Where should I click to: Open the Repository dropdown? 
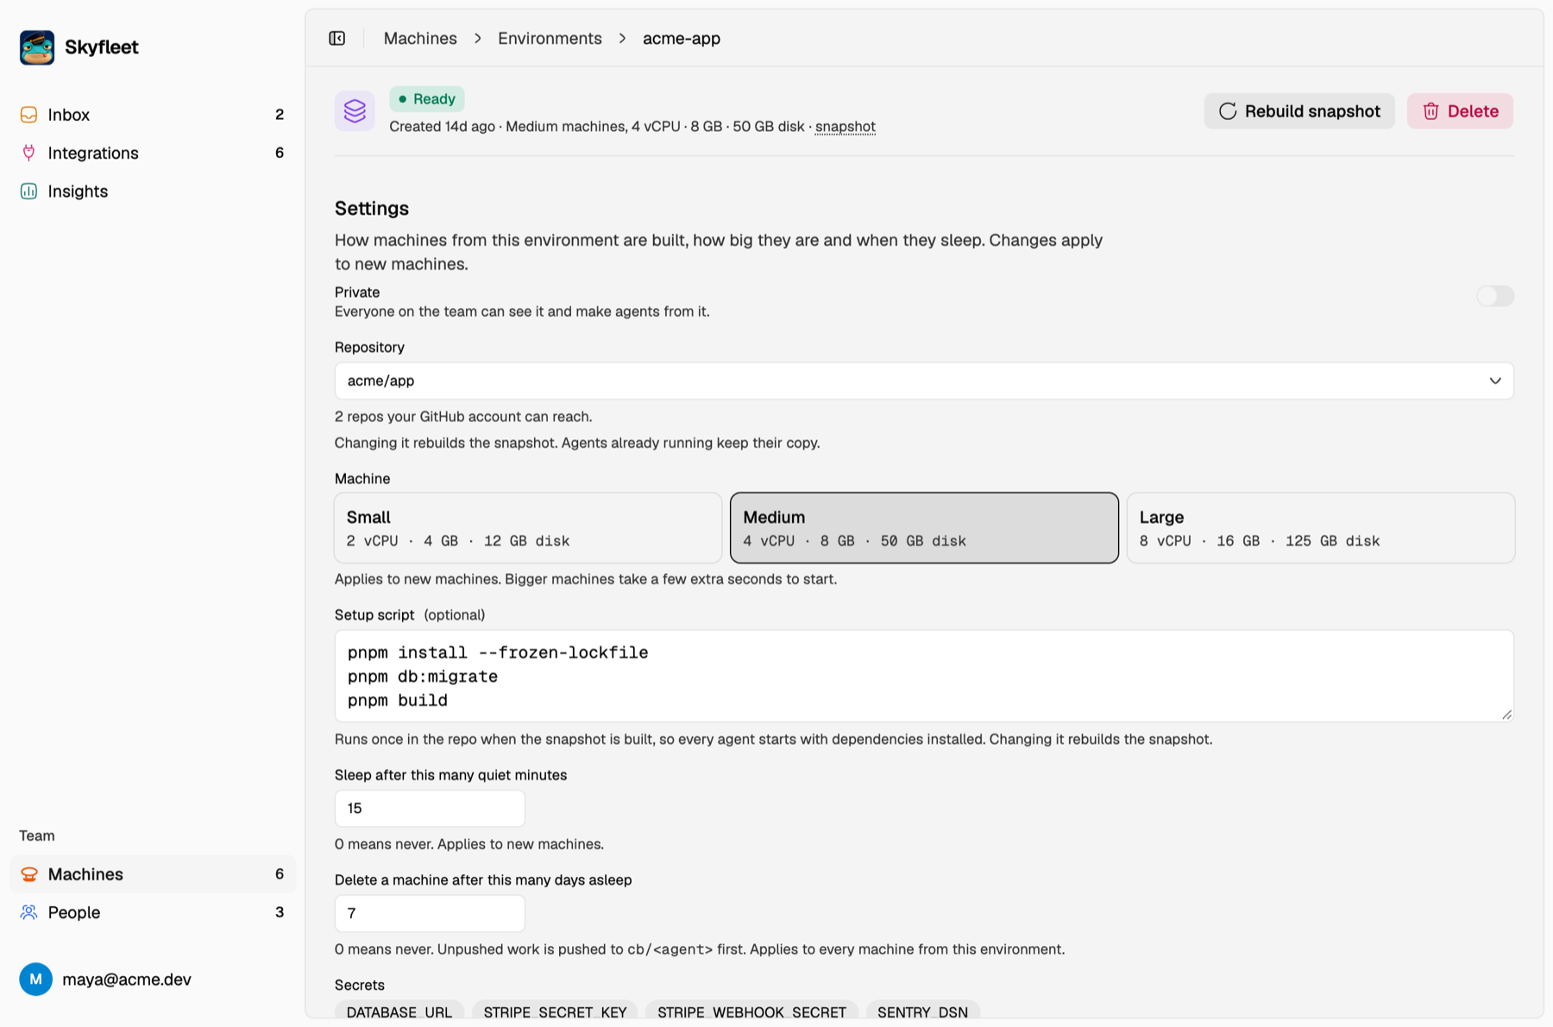(x=924, y=381)
